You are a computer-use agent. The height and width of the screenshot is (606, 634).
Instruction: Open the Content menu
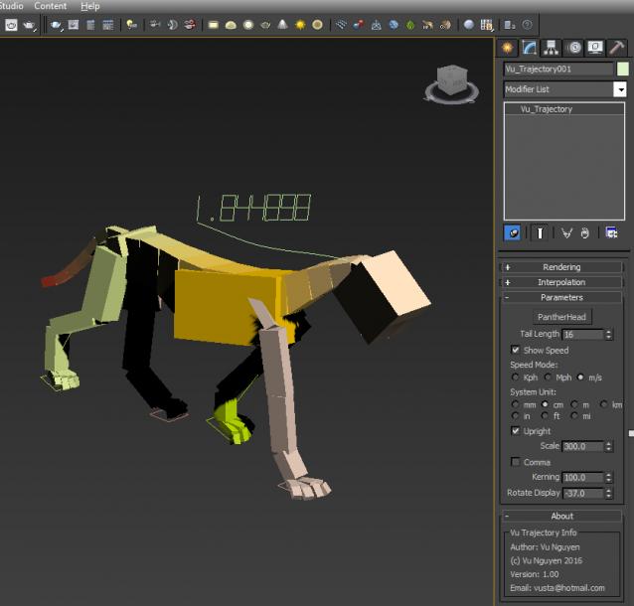[x=51, y=6]
